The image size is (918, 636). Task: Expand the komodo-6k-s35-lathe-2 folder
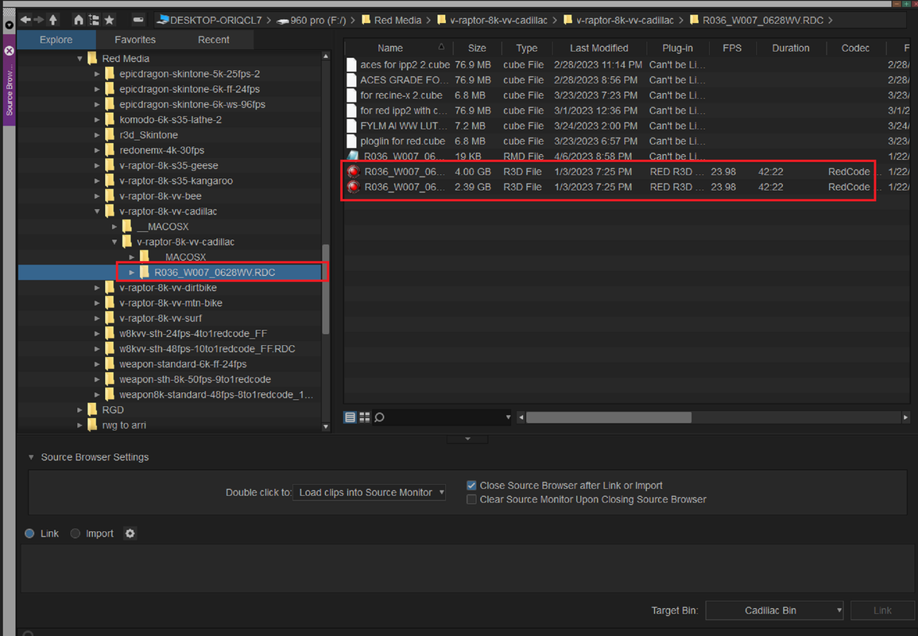pos(97,119)
